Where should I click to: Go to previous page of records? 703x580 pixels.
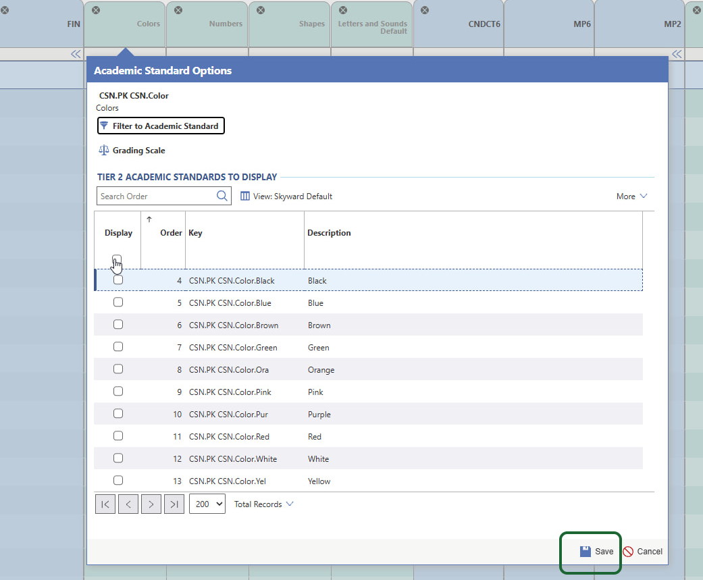click(128, 504)
